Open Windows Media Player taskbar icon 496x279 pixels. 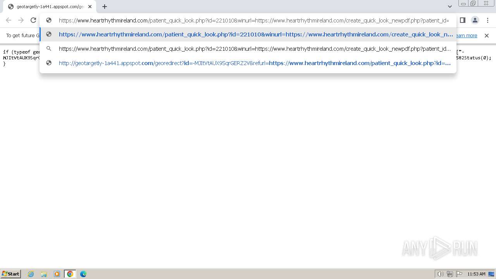pos(57,274)
